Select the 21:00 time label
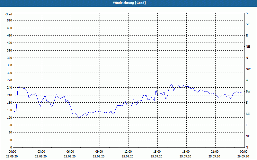The image size is (257, 160). point(214,152)
